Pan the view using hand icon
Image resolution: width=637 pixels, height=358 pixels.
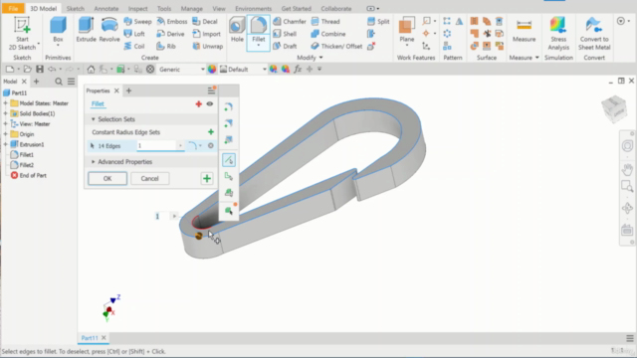click(627, 169)
